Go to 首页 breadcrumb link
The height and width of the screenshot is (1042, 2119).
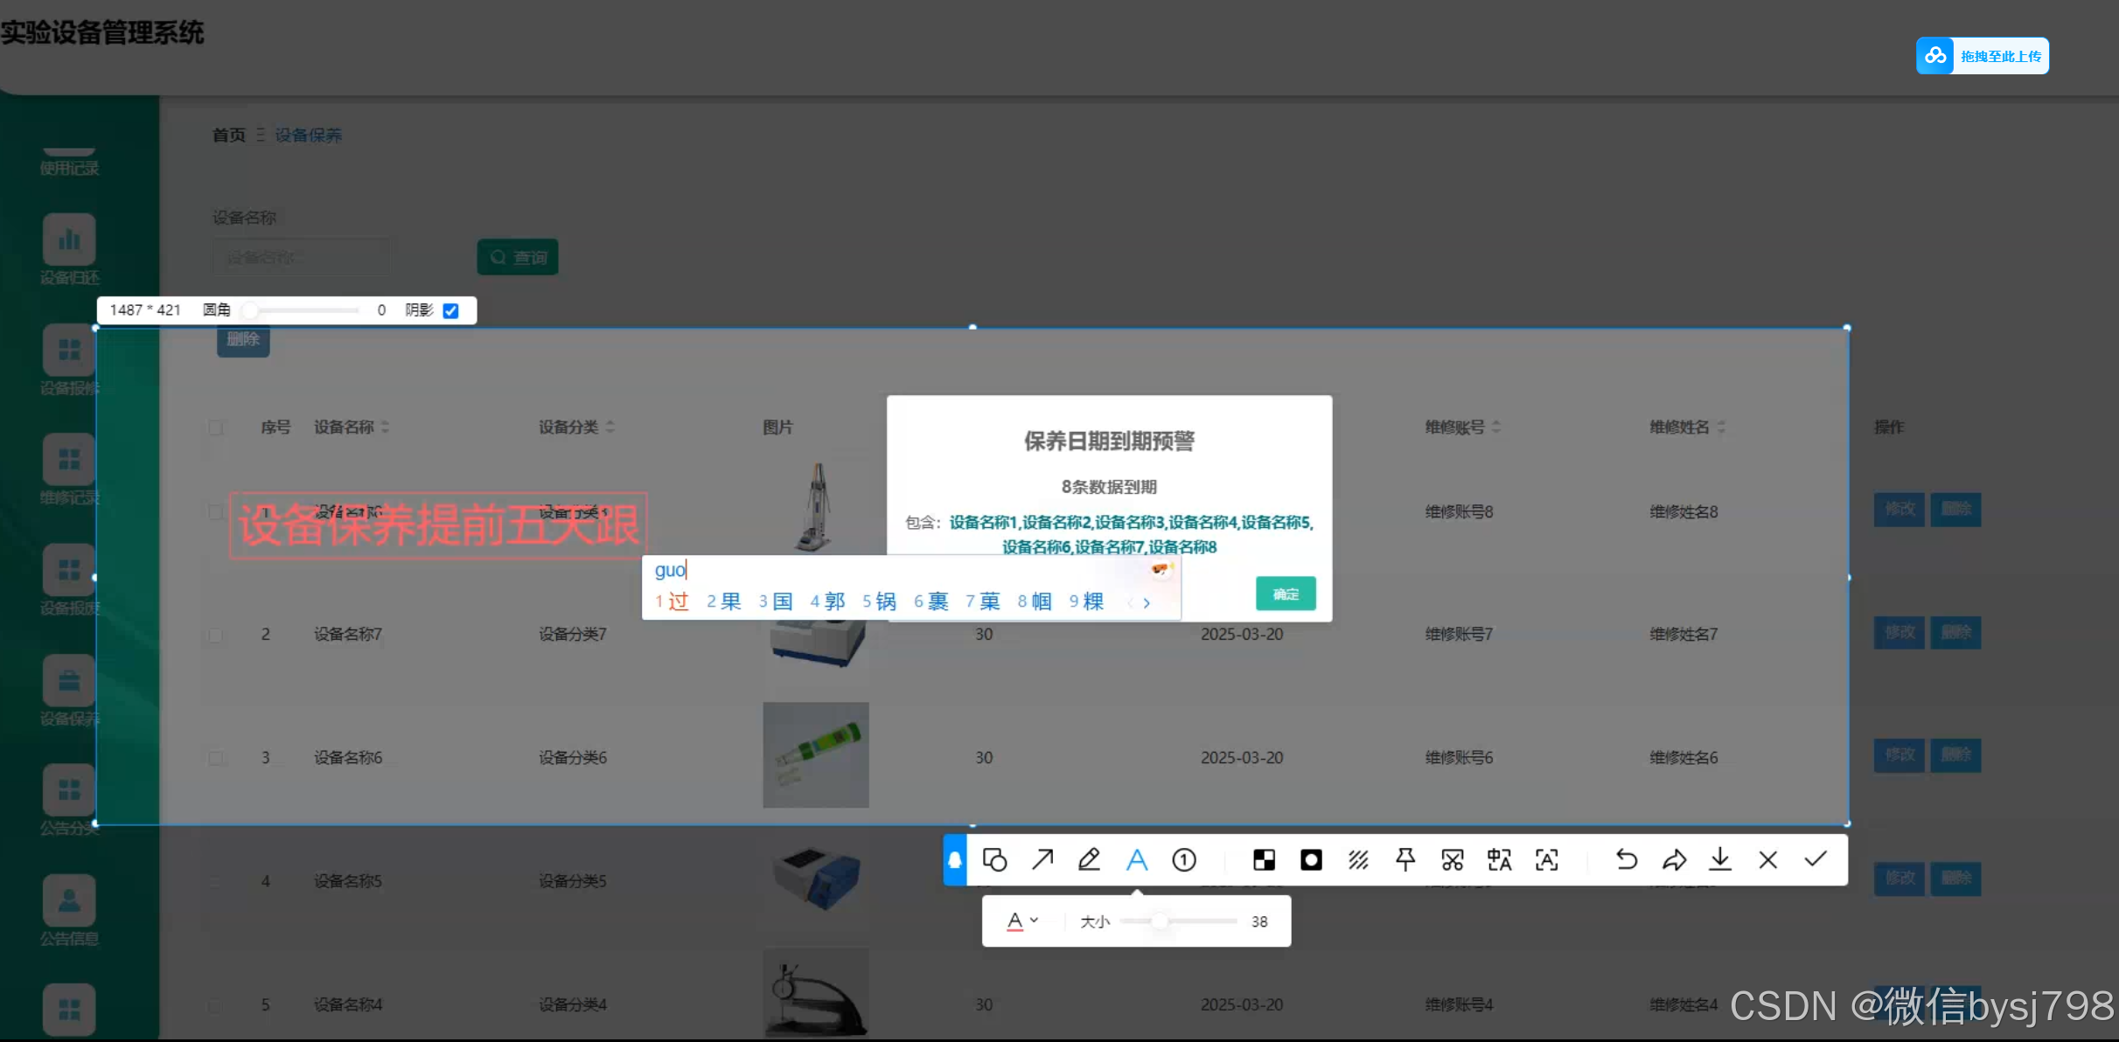point(229,135)
